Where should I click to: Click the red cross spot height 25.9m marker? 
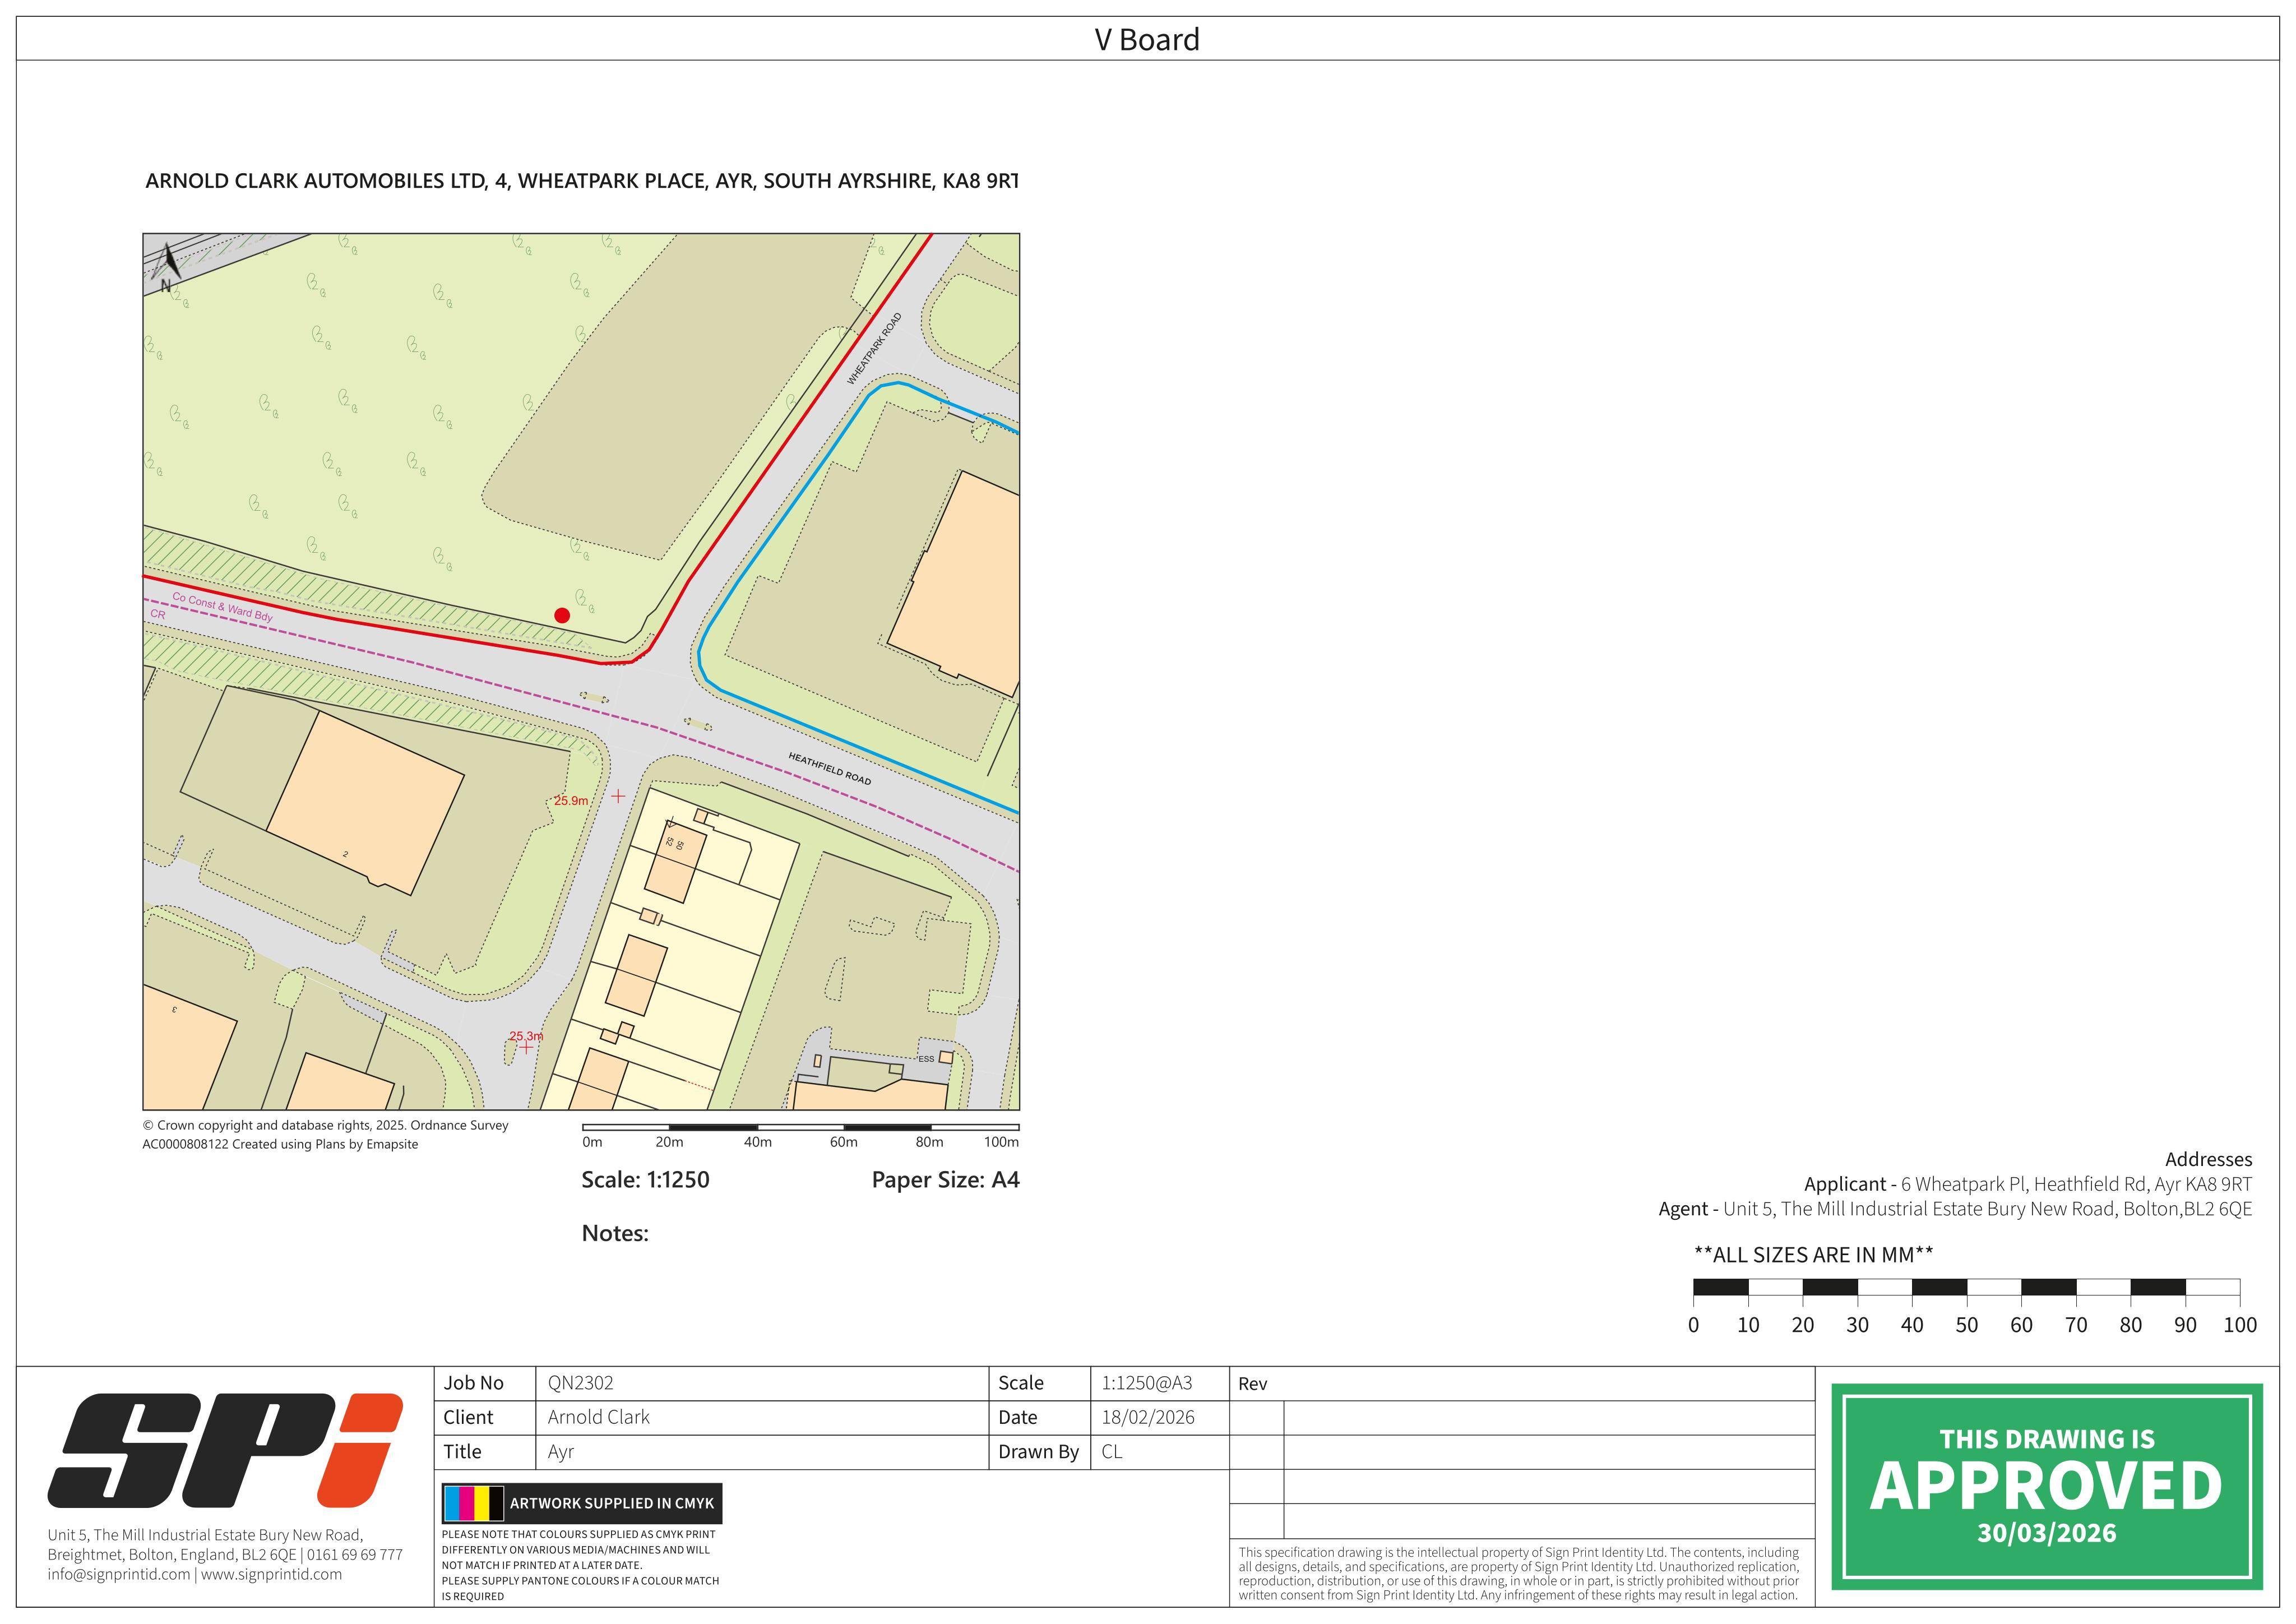618,796
